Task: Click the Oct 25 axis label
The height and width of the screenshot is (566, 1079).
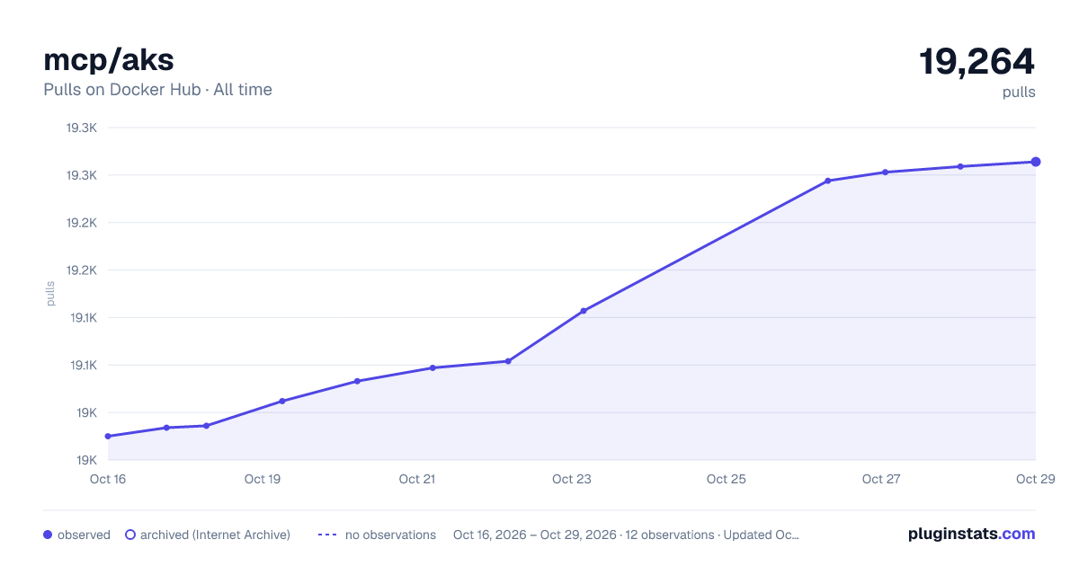Action: (x=727, y=479)
